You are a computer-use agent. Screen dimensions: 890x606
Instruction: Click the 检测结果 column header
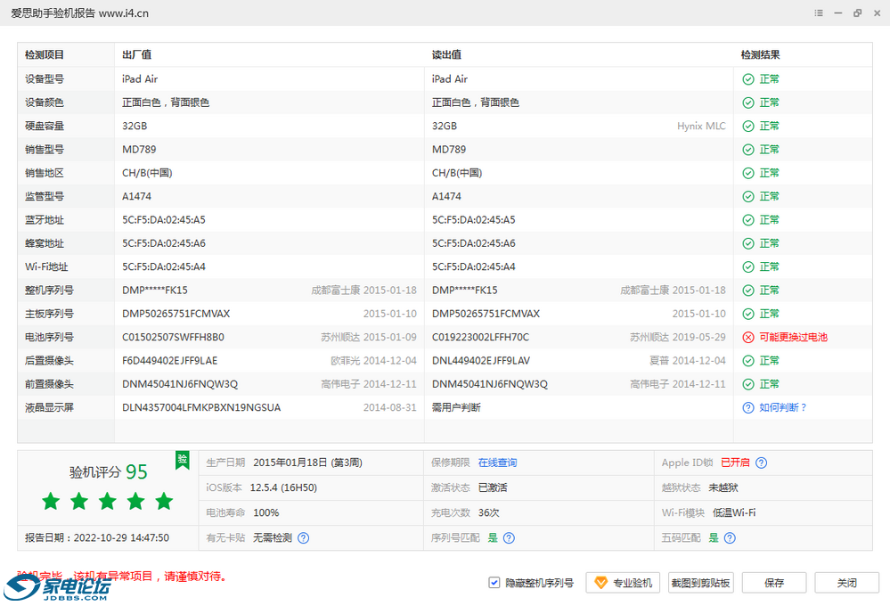tap(760, 55)
